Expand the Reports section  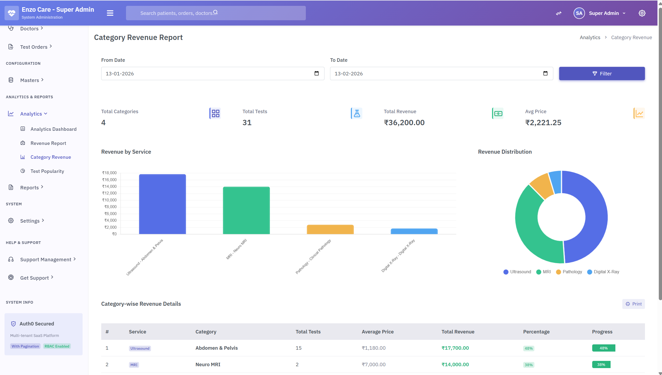pos(29,187)
